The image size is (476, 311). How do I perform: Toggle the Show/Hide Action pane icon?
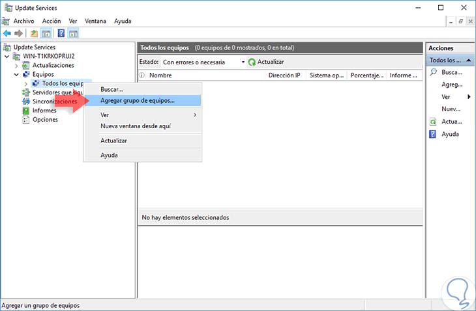point(73,33)
